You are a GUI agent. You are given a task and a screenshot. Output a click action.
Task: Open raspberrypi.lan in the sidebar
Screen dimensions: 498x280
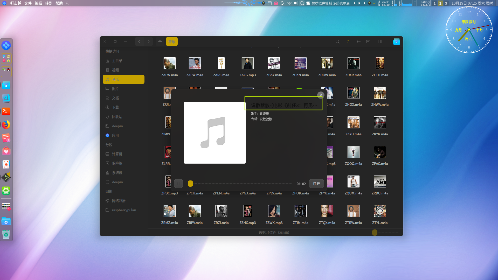pyautogui.click(x=123, y=210)
